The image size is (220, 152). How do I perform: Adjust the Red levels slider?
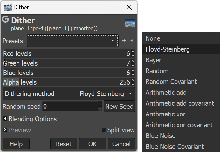64,54
